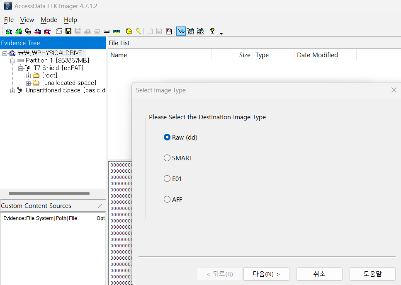Sort File List by Name column
The width and height of the screenshot is (401, 285).
(x=160, y=55)
